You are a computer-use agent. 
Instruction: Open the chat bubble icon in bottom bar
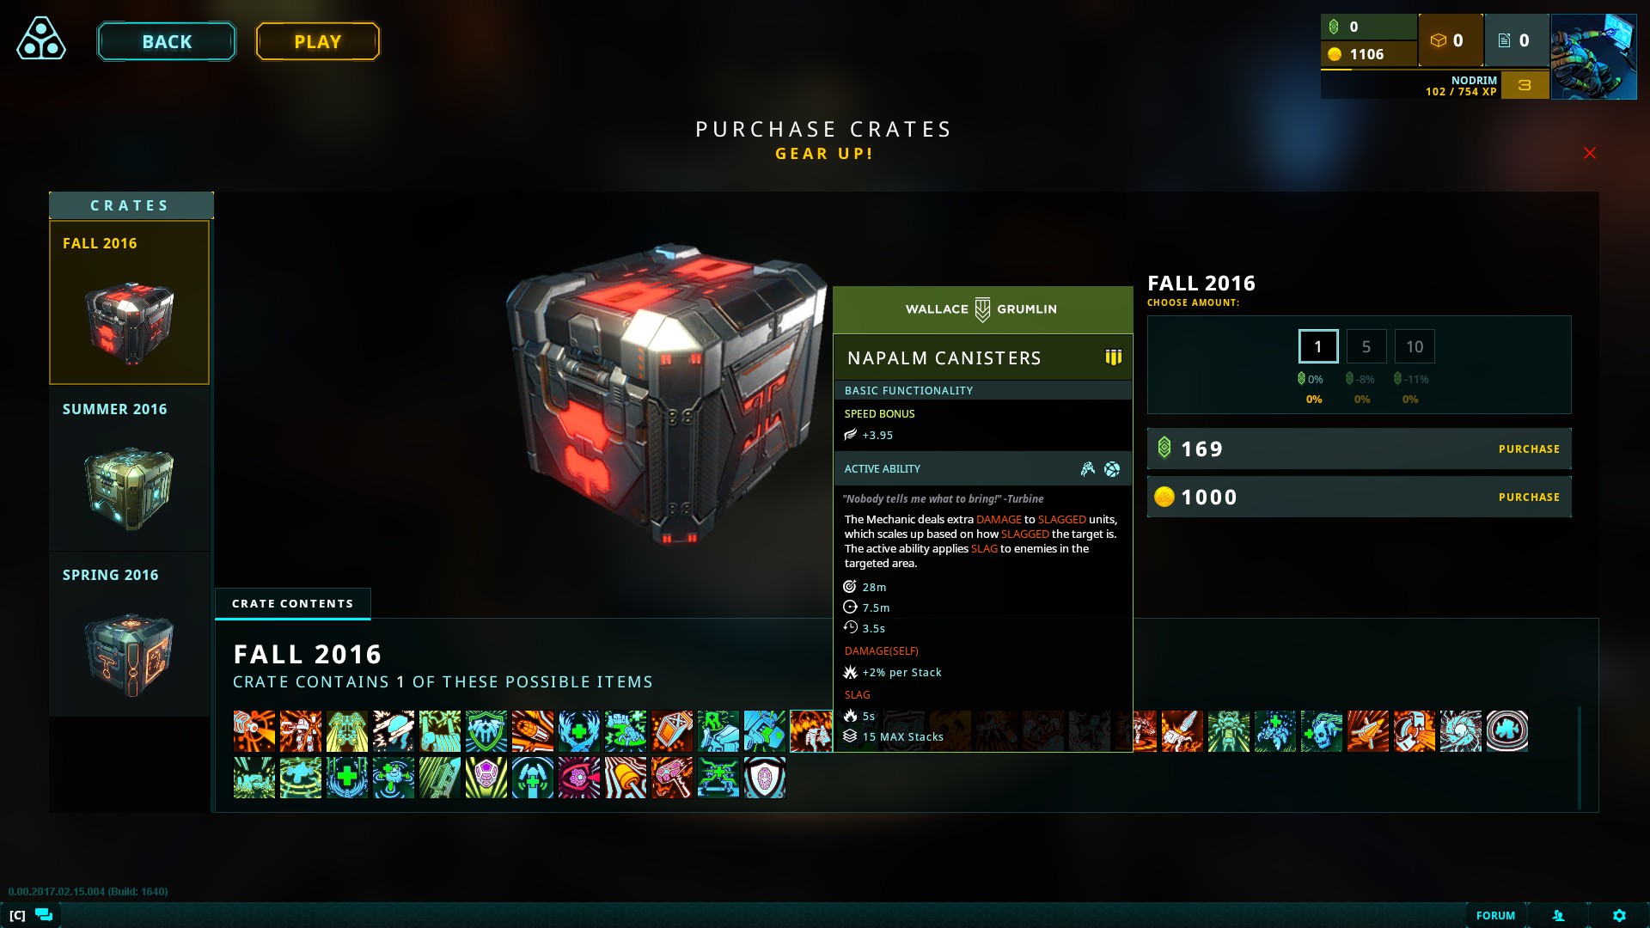[x=44, y=915]
